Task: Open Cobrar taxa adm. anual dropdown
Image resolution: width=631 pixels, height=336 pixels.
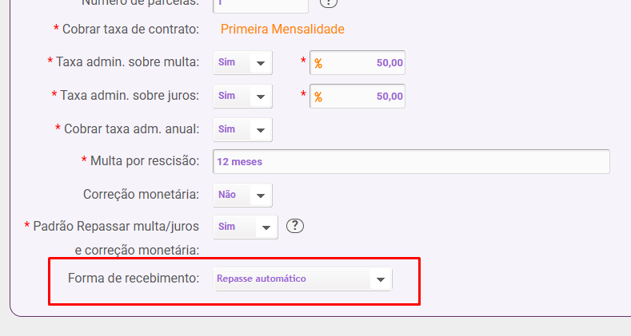Action: (243, 129)
